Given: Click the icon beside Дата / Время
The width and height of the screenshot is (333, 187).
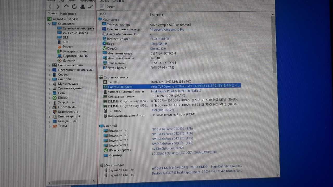Looking at the screenshot, I should click(105, 68).
